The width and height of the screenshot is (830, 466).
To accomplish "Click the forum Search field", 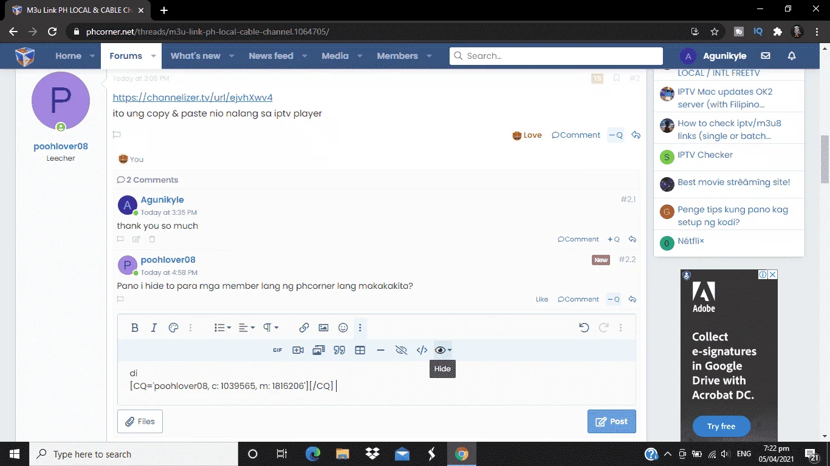I will (x=556, y=56).
